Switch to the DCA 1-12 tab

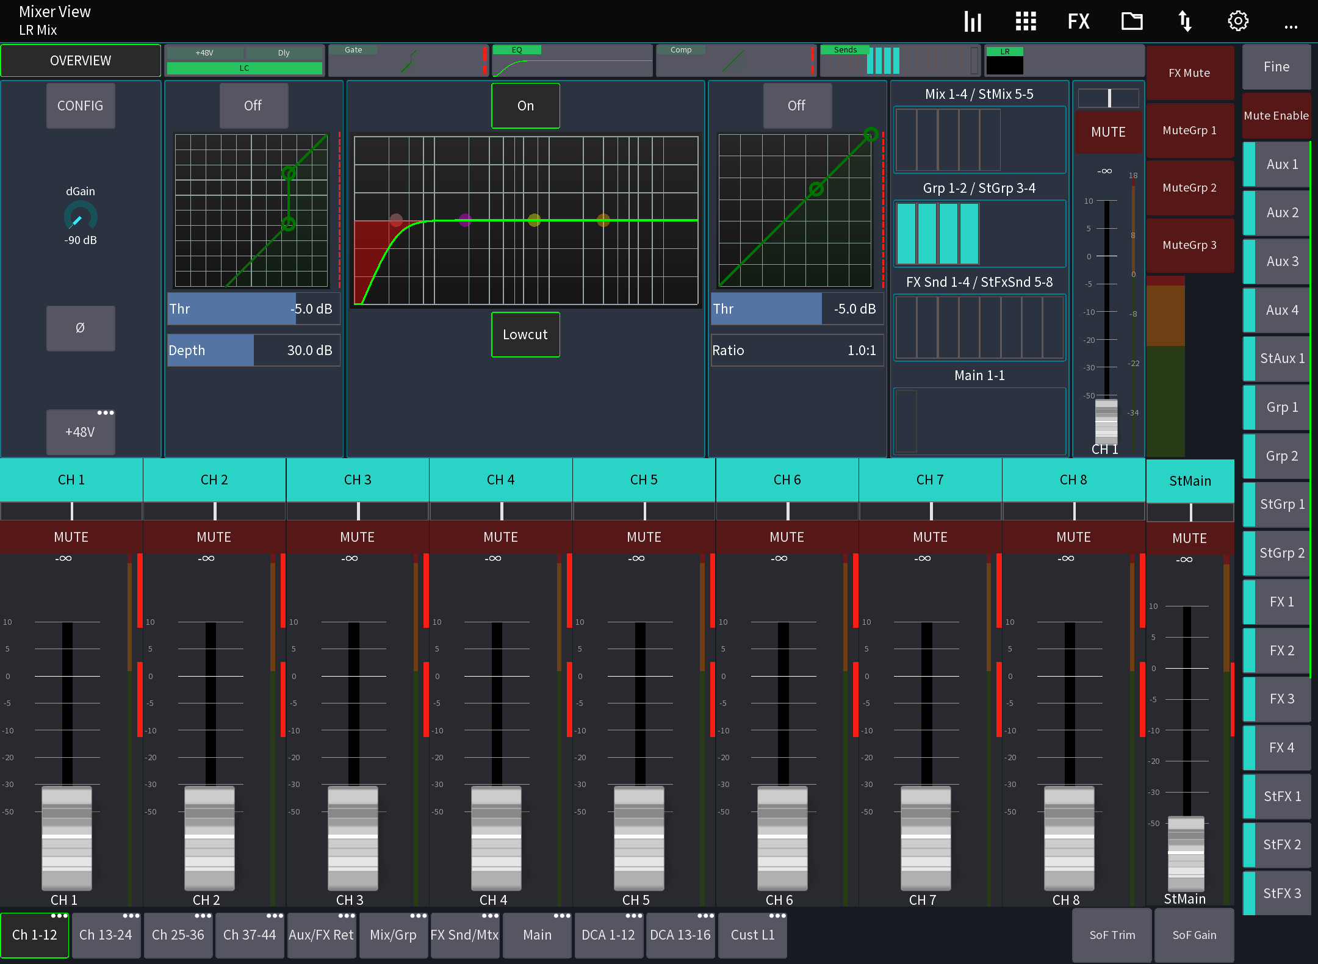(x=608, y=935)
